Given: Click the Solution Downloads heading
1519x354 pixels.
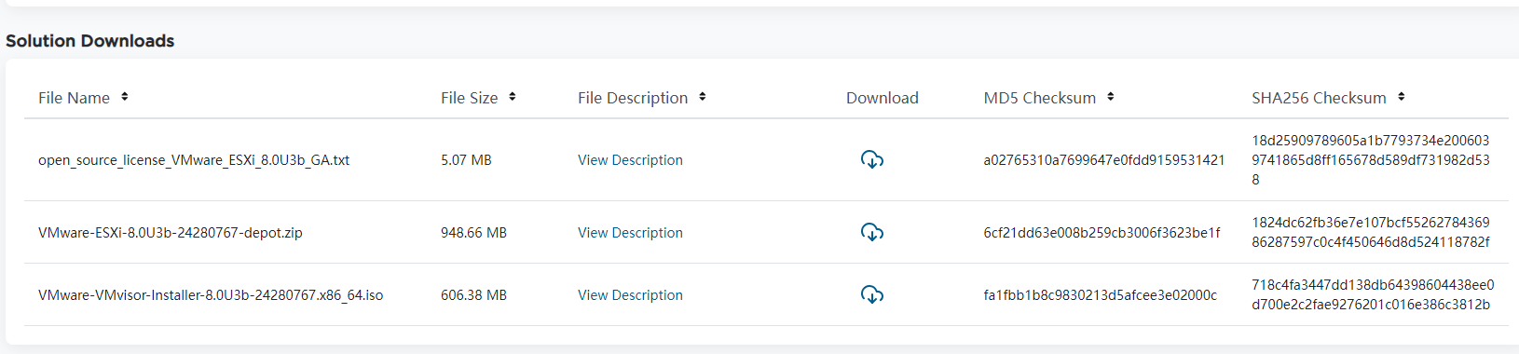Looking at the screenshot, I should pyautogui.click(x=90, y=41).
